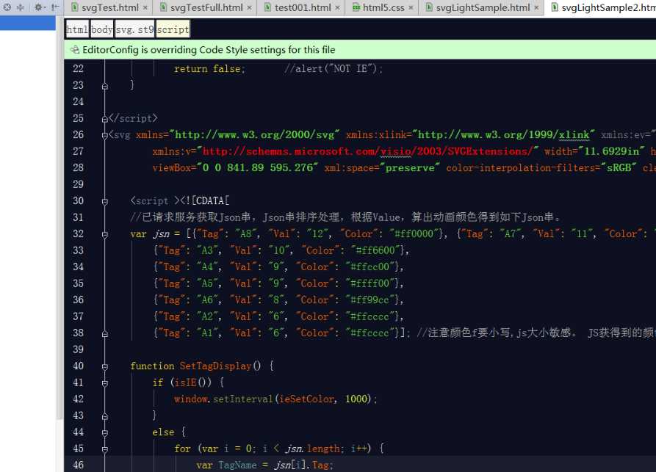Click the CSS file icon on the html5.css tab

356,7
